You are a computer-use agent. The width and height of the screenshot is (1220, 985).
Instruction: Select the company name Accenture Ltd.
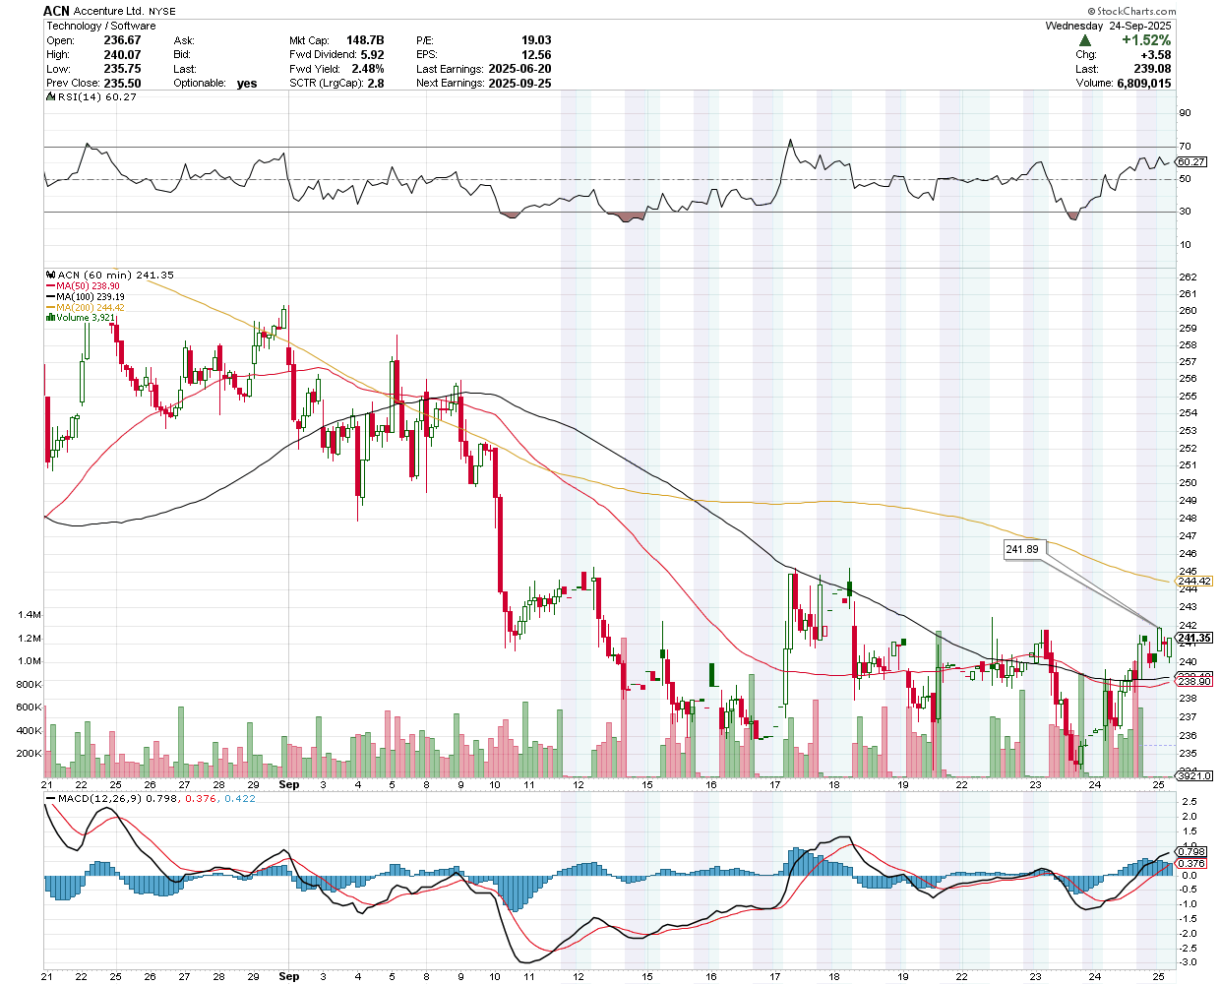tap(109, 12)
